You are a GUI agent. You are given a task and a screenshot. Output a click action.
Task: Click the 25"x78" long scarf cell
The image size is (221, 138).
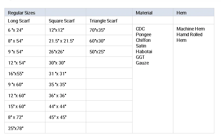tap(16, 128)
